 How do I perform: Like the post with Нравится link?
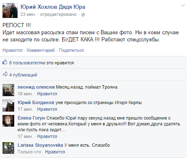13,50
